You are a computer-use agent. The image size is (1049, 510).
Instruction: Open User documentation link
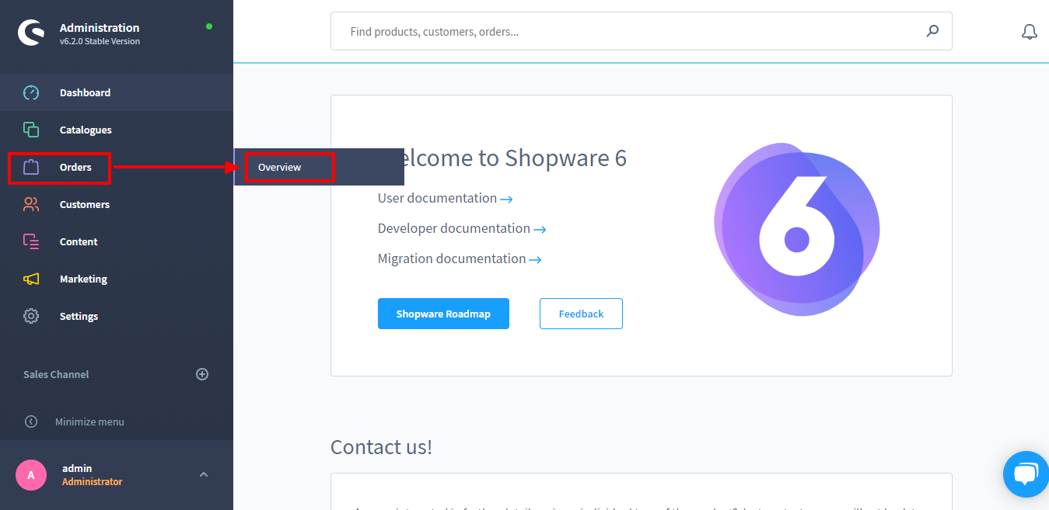tap(445, 198)
